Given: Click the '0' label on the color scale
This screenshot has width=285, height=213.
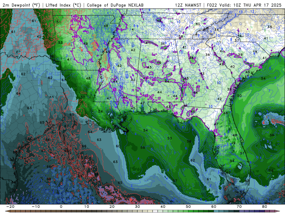Looking at the screenshot, I should pos(61,207).
